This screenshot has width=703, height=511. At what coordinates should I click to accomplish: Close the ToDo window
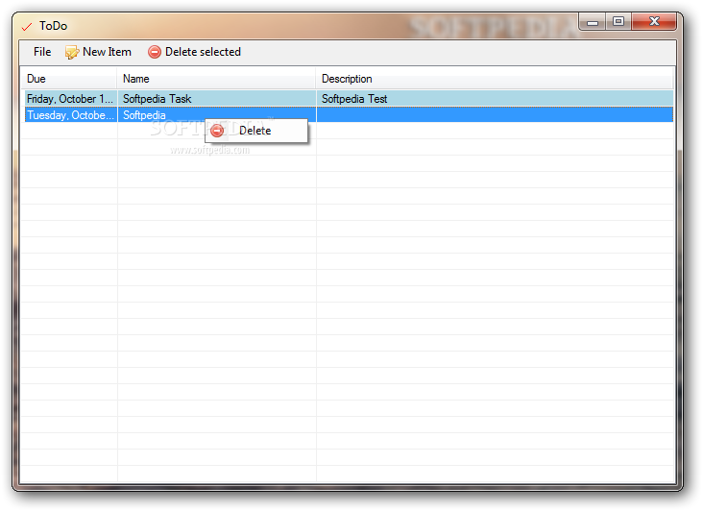pyautogui.click(x=654, y=21)
